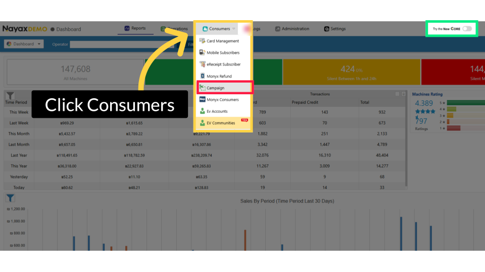The width and height of the screenshot is (485, 272).
Task: Click the 1 star rating bar
Action: pyautogui.click(x=454, y=128)
